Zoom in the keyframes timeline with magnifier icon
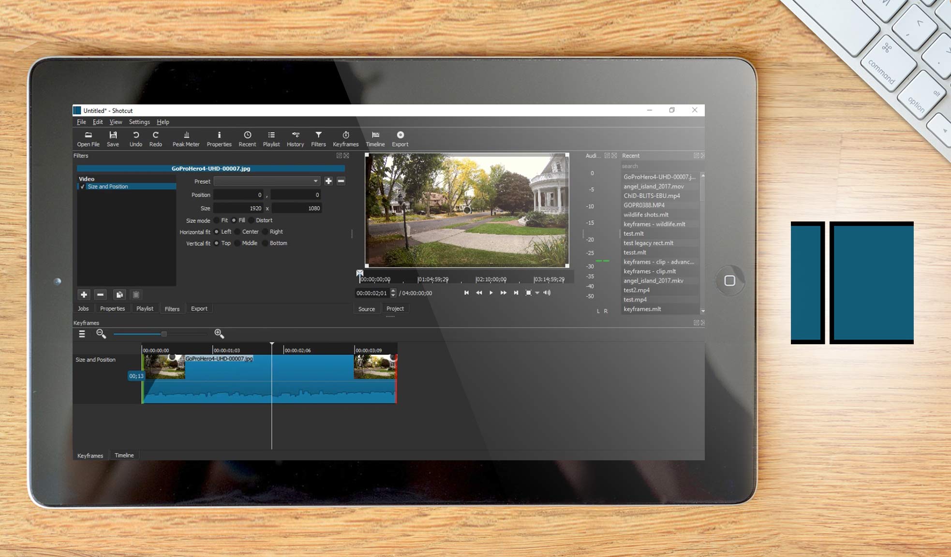Viewport: 951px width, 557px height. tap(219, 334)
